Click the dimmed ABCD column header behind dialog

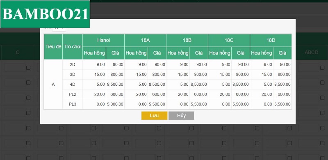(x=312, y=53)
